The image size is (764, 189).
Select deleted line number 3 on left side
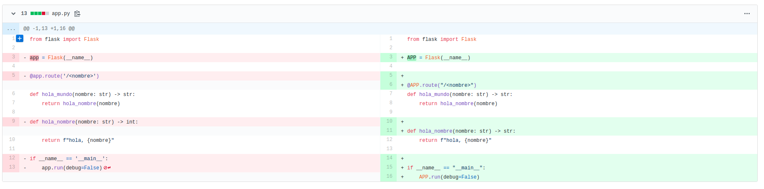[13, 57]
